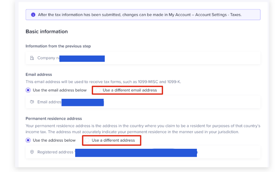Click the tax information notice banner text

coord(139,15)
